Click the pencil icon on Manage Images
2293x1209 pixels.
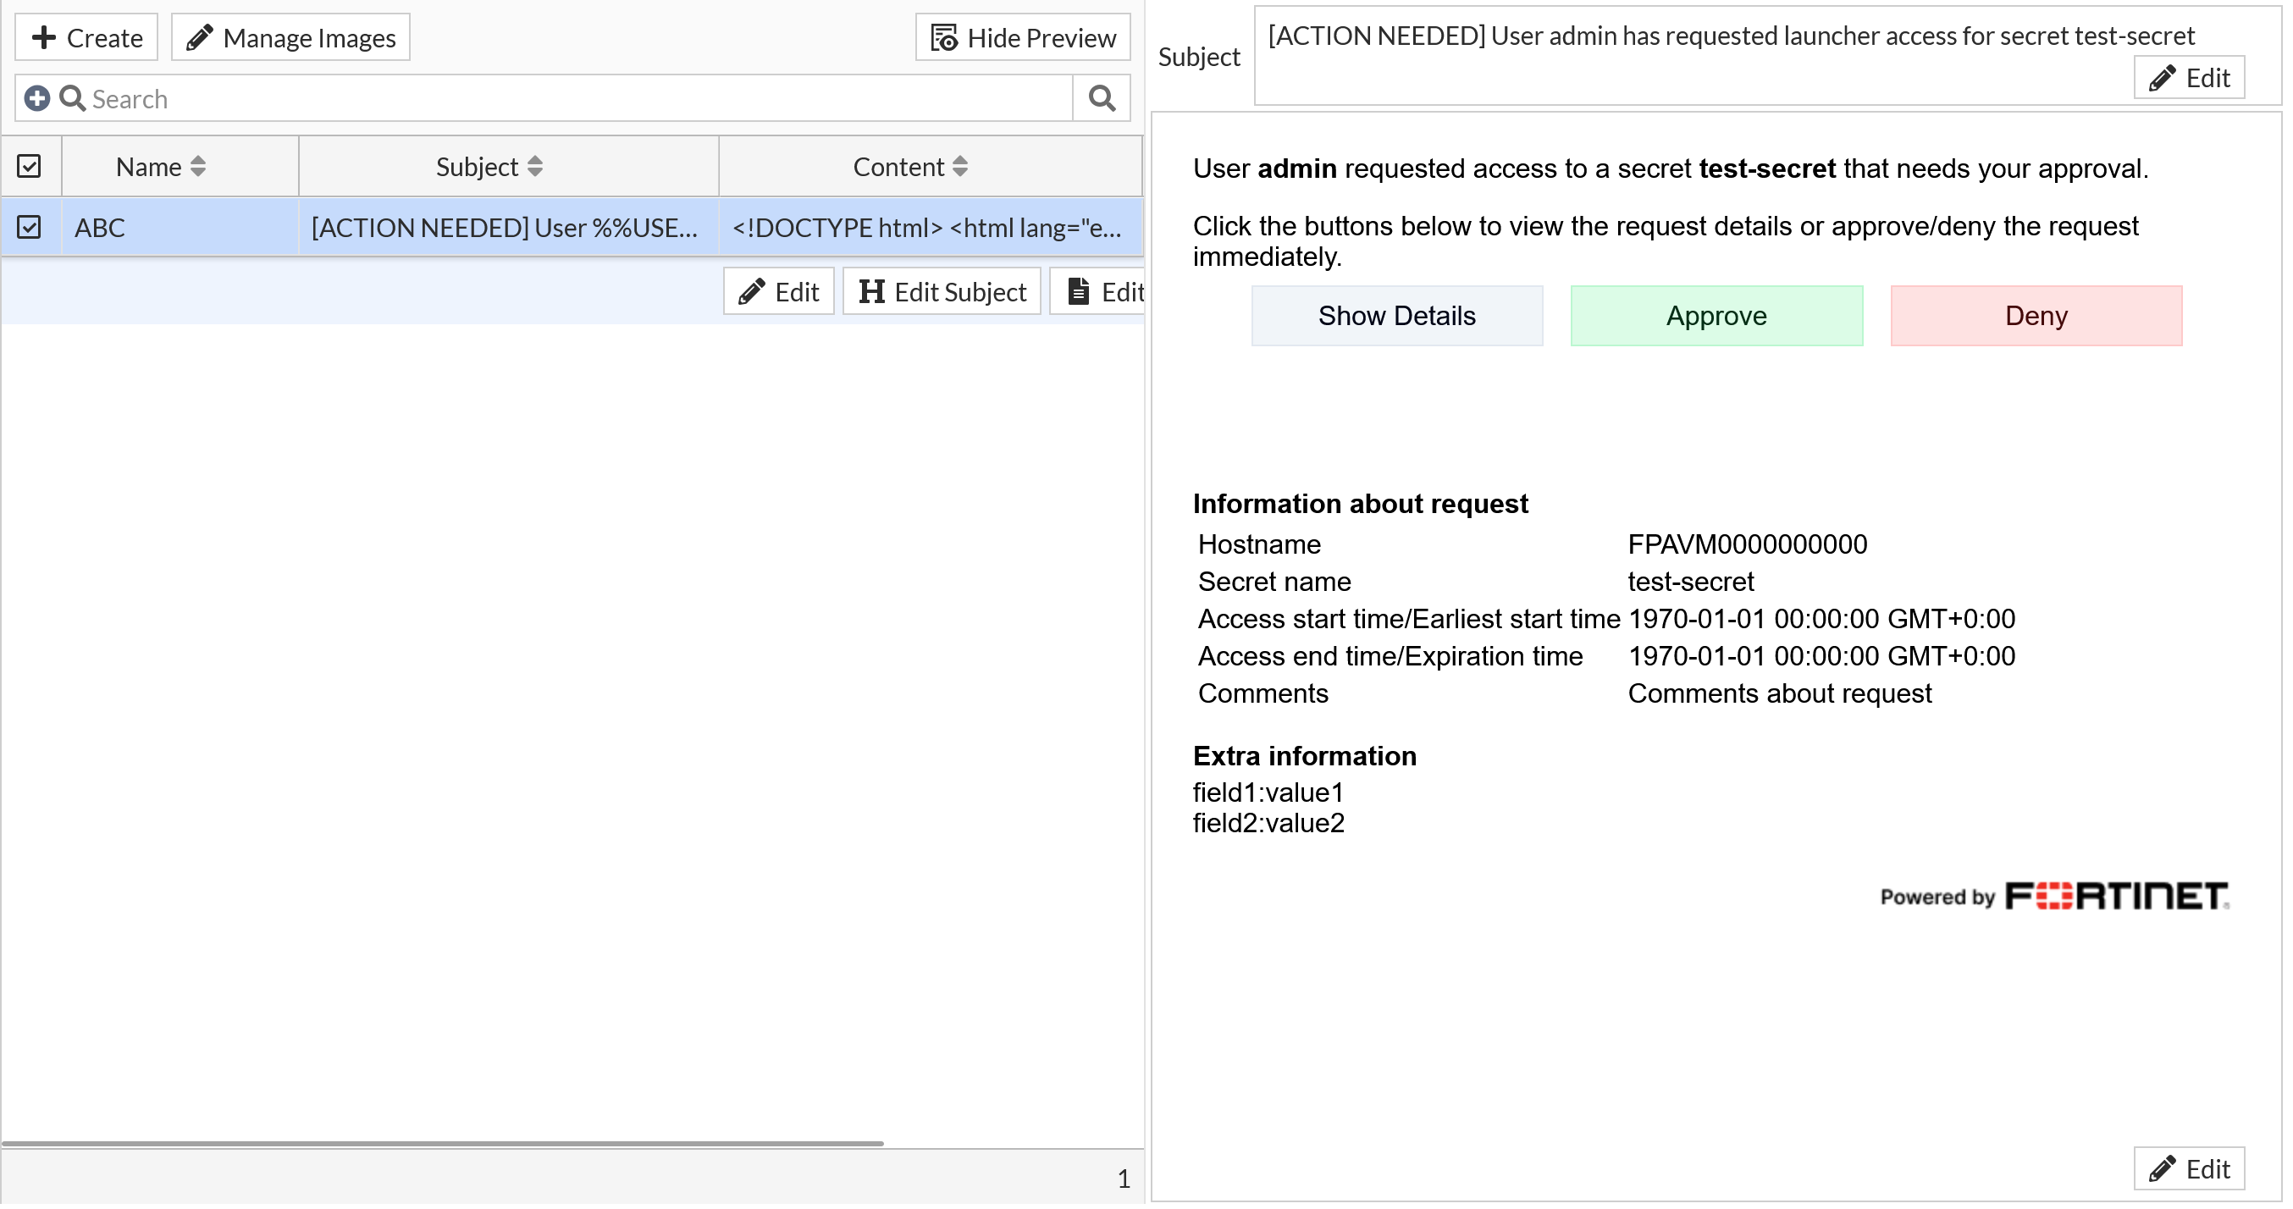pos(201,36)
